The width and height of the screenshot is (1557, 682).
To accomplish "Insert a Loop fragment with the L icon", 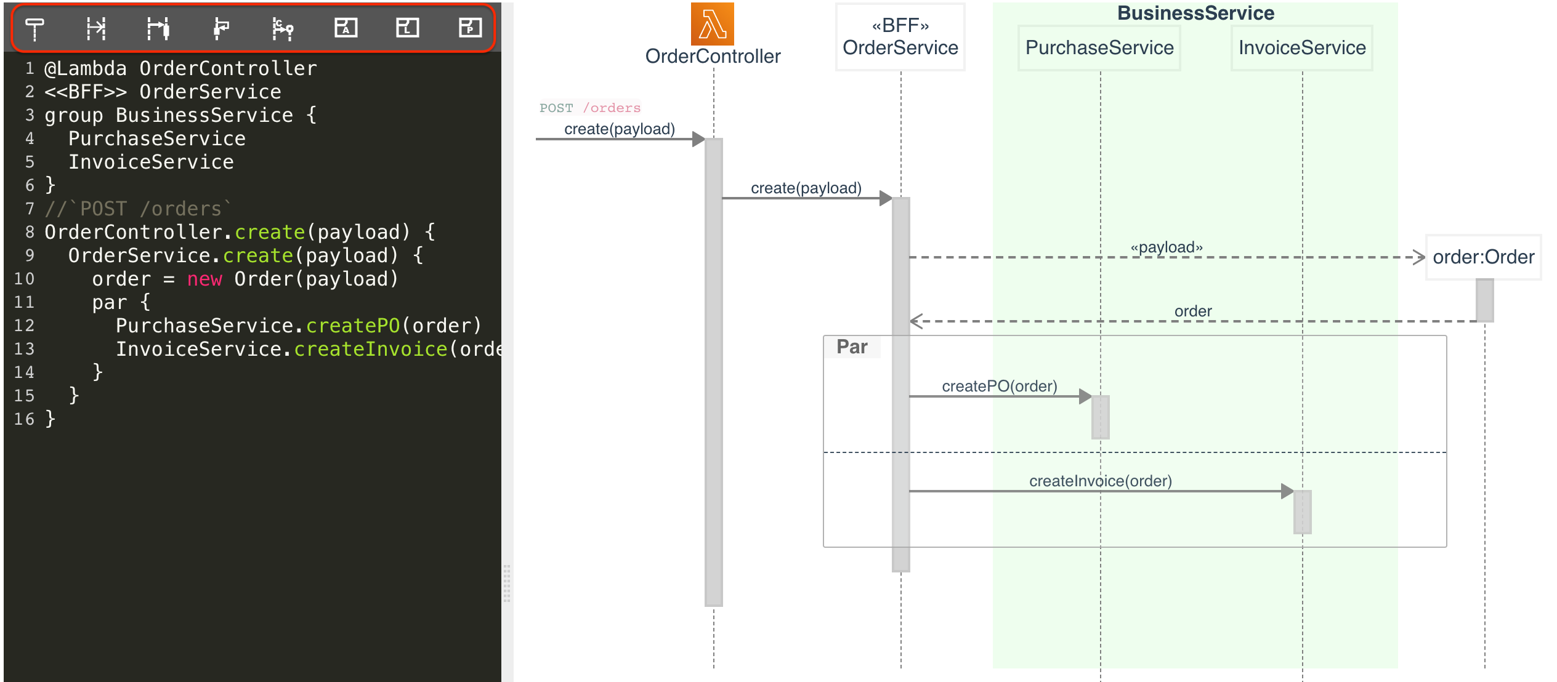I will [x=407, y=28].
